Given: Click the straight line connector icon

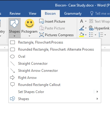Looking at the screenshot, I should click(13, 64).
